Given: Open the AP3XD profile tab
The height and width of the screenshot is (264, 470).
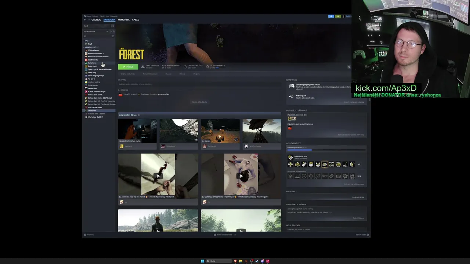Looking at the screenshot, I should [135, 20].
